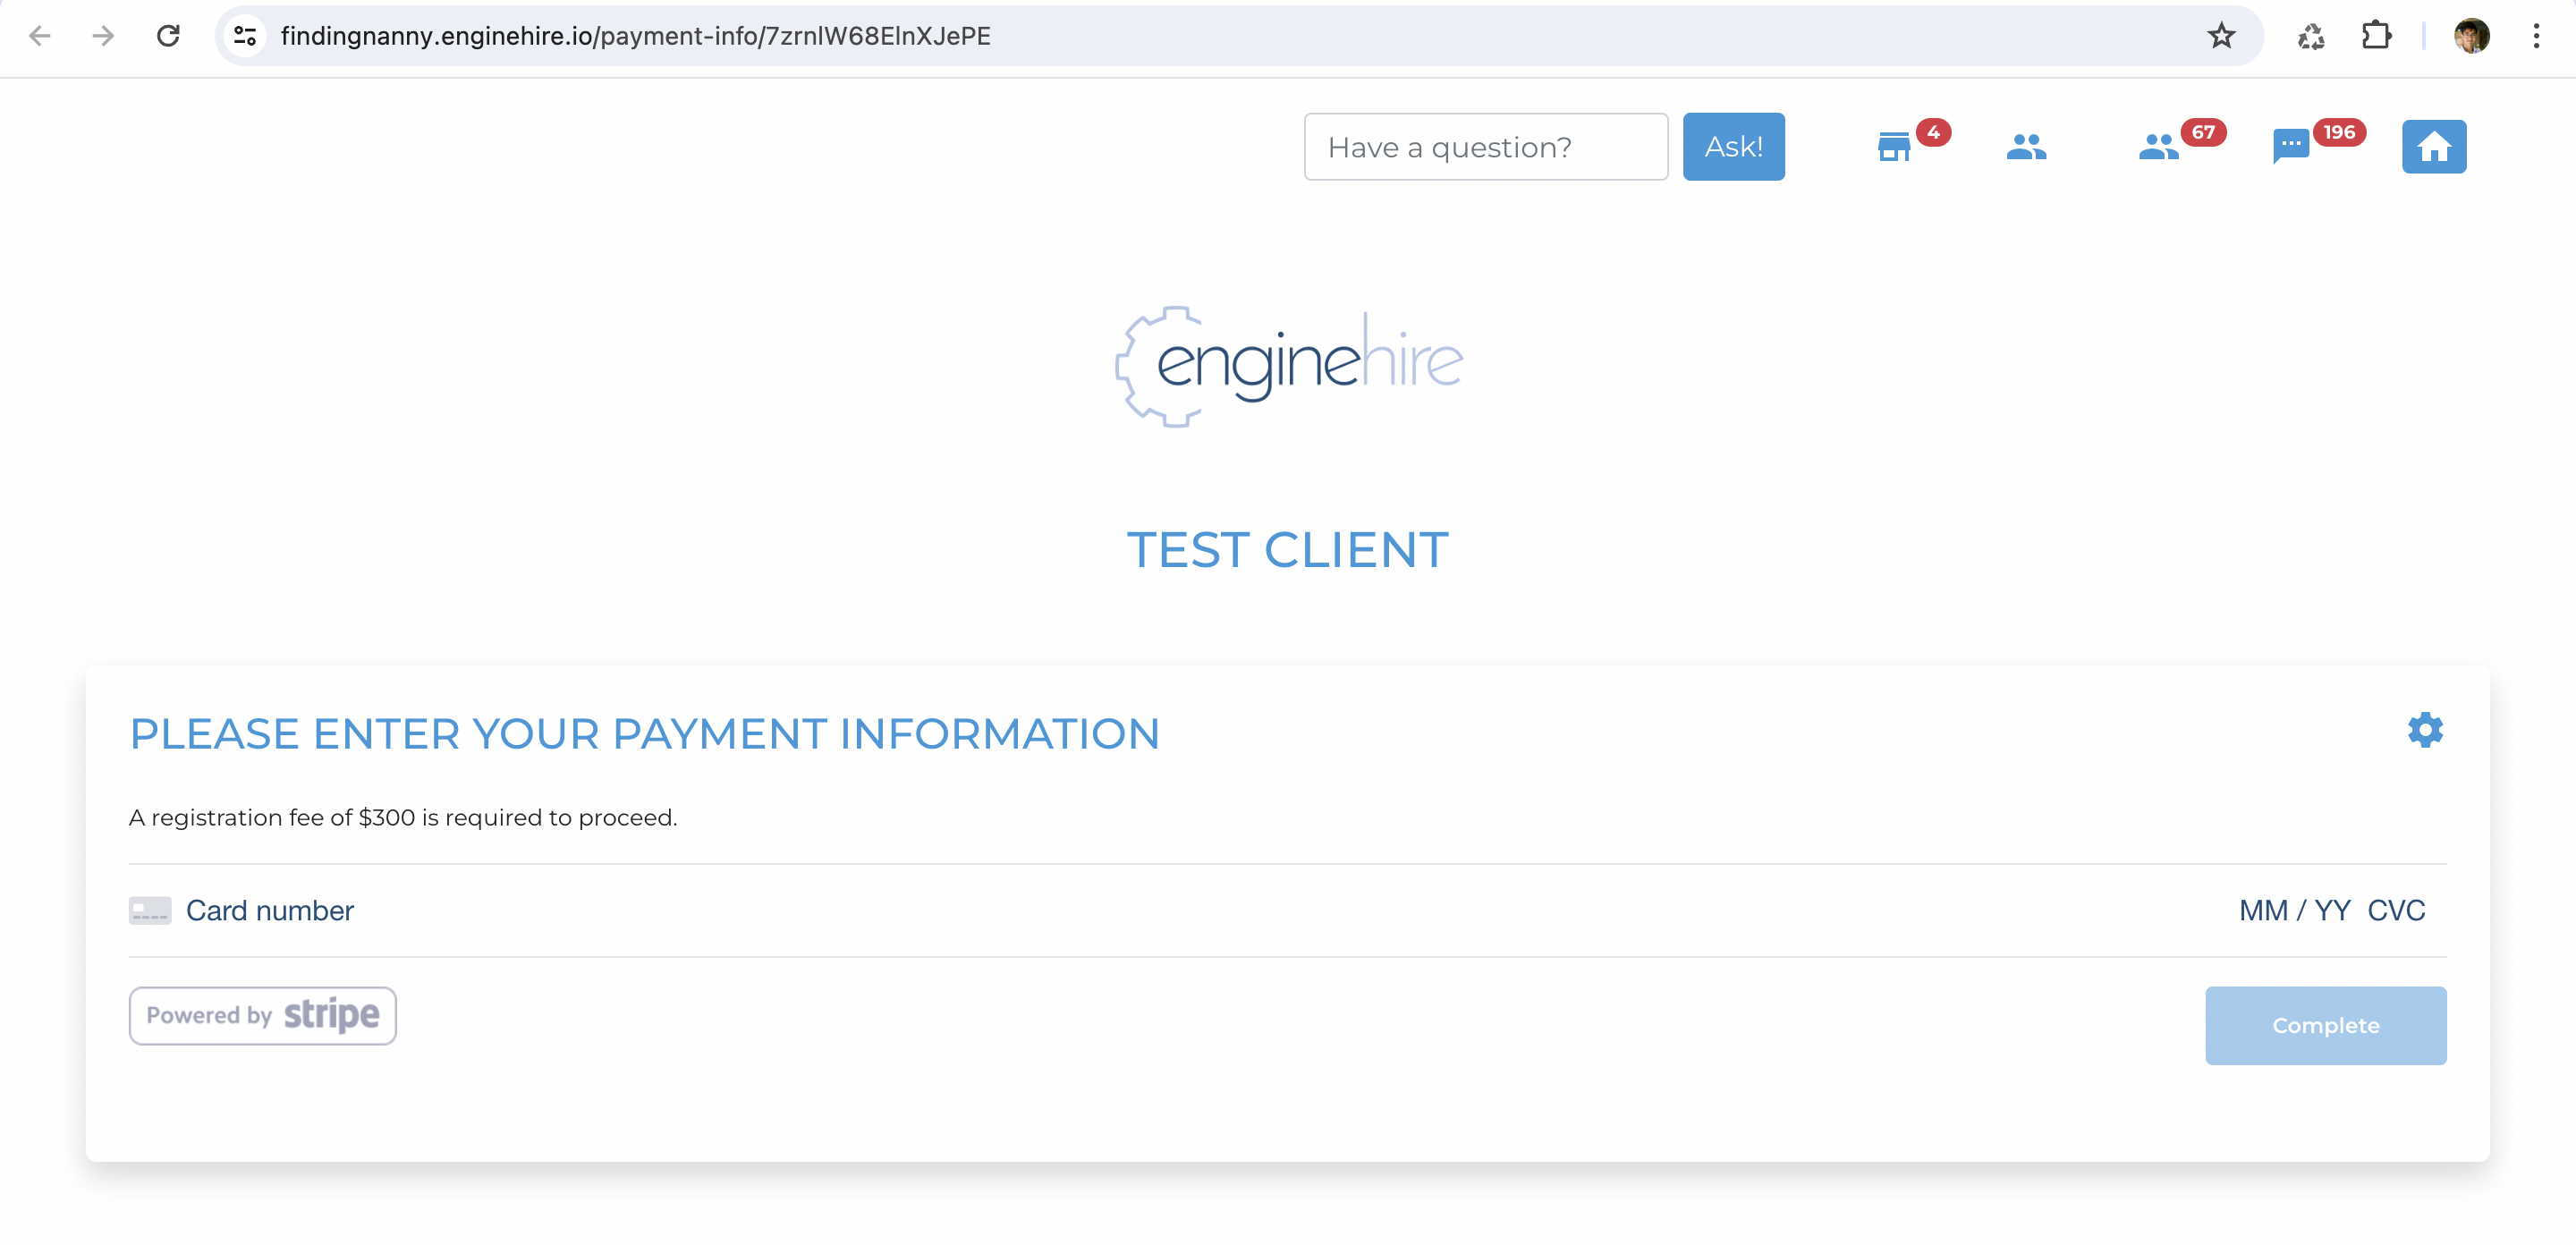Open payment settings gear icon
This screenshot has width=2576, height=1245.
tap(2424, 730)
